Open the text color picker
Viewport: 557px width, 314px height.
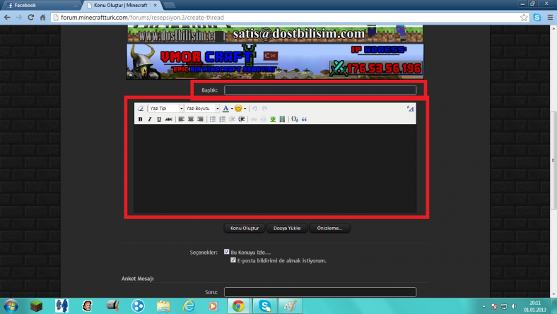point(225,109)
